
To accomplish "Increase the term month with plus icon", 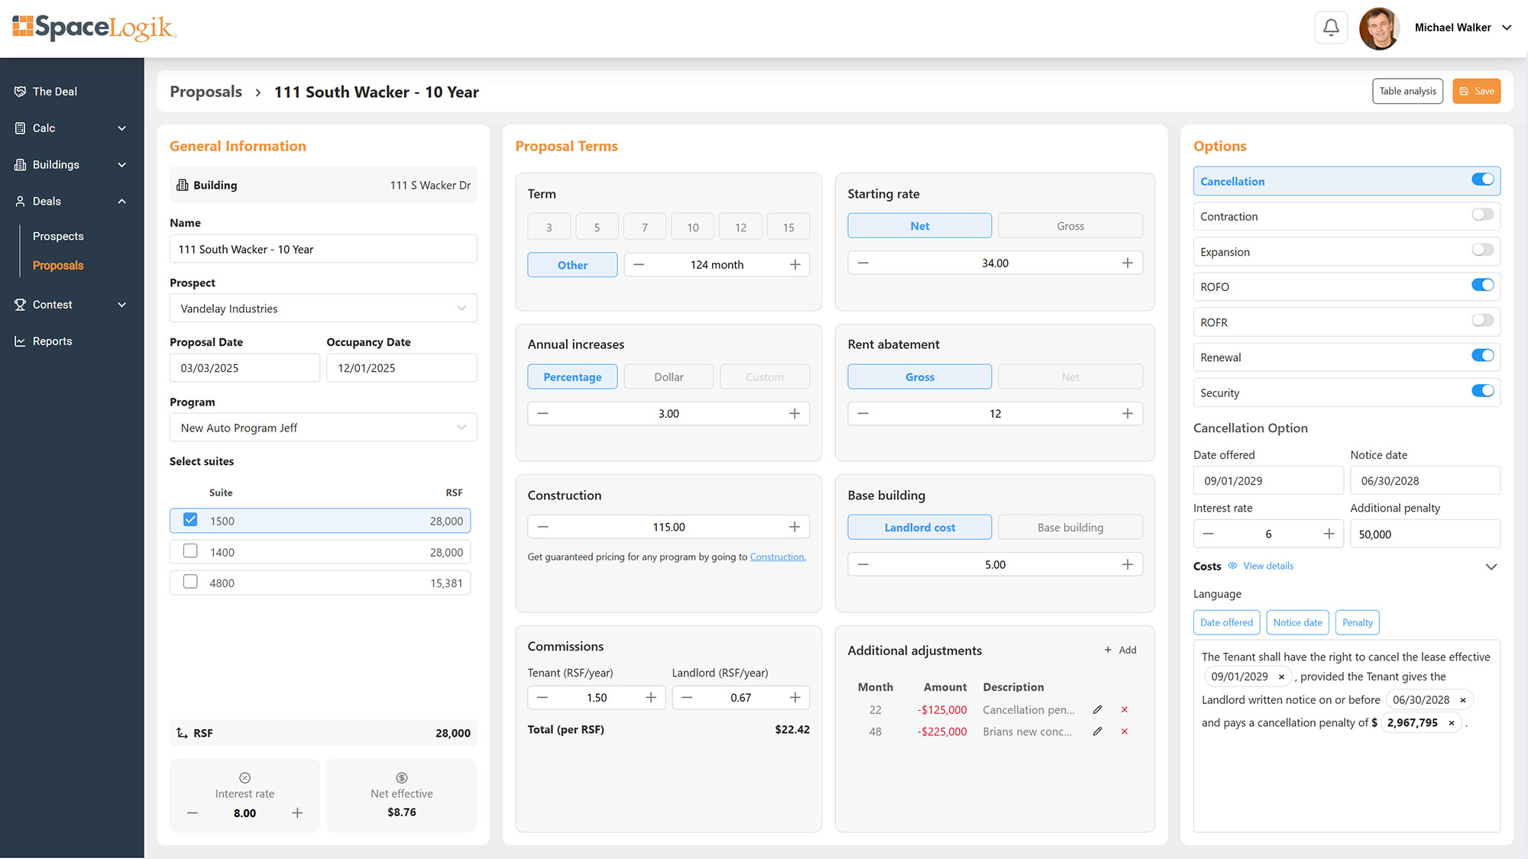I will (795, 265).
